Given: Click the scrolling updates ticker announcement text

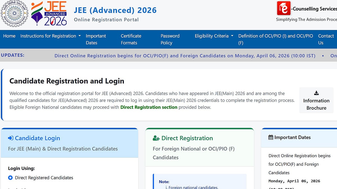Looking at the screenshot, I should pyautogui.click(x=185, y=56).
